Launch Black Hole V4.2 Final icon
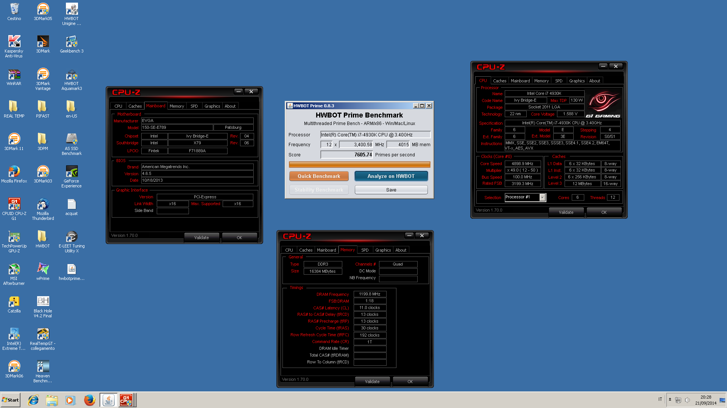727x408 pixels. [x=43, y=306]
